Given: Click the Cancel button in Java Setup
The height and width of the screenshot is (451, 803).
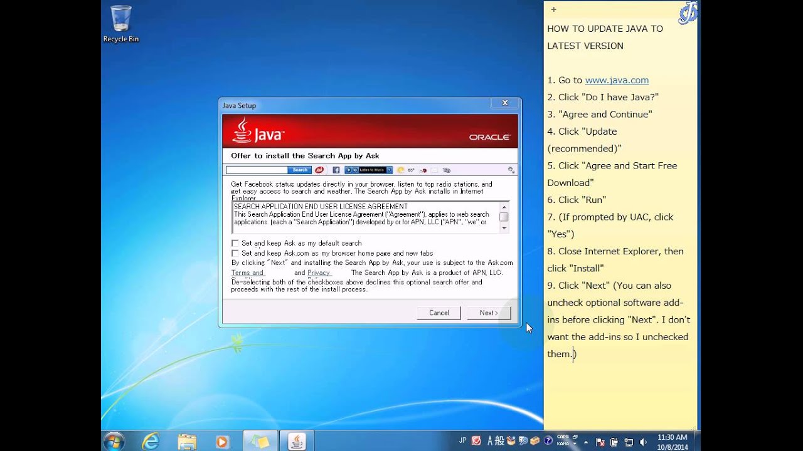Looking at the screenshot, I should coord(439,313).
